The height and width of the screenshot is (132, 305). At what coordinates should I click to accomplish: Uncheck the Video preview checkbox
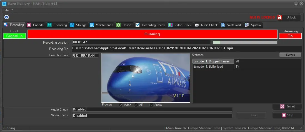pyautogui.click(x=121, y=105)
